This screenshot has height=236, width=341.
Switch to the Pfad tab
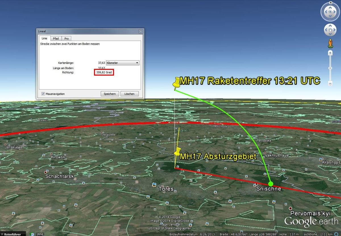point(56,38)
